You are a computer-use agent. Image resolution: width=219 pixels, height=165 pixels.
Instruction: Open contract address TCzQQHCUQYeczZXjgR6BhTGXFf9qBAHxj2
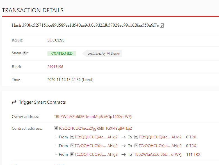coord(95,128)
